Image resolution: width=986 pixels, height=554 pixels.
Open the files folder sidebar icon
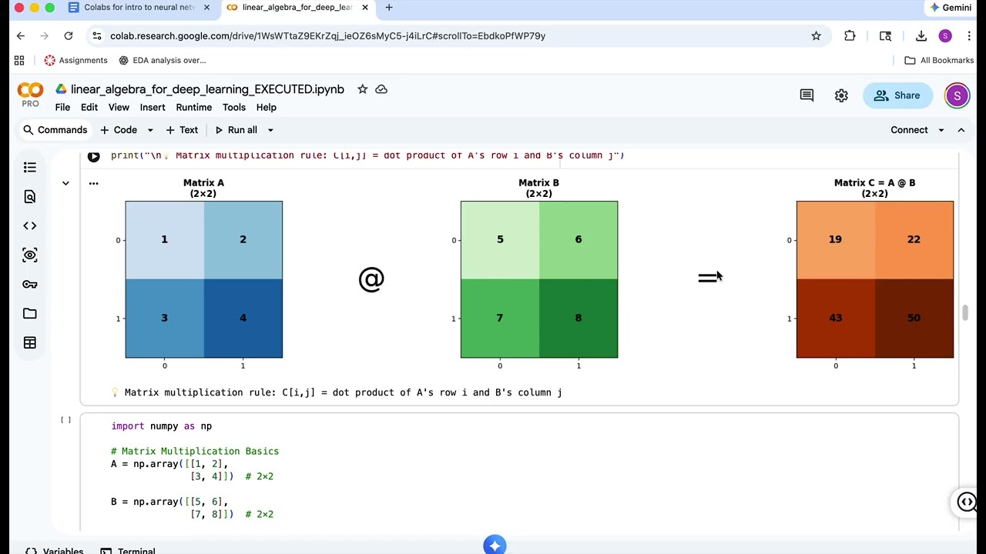point(30,313)
